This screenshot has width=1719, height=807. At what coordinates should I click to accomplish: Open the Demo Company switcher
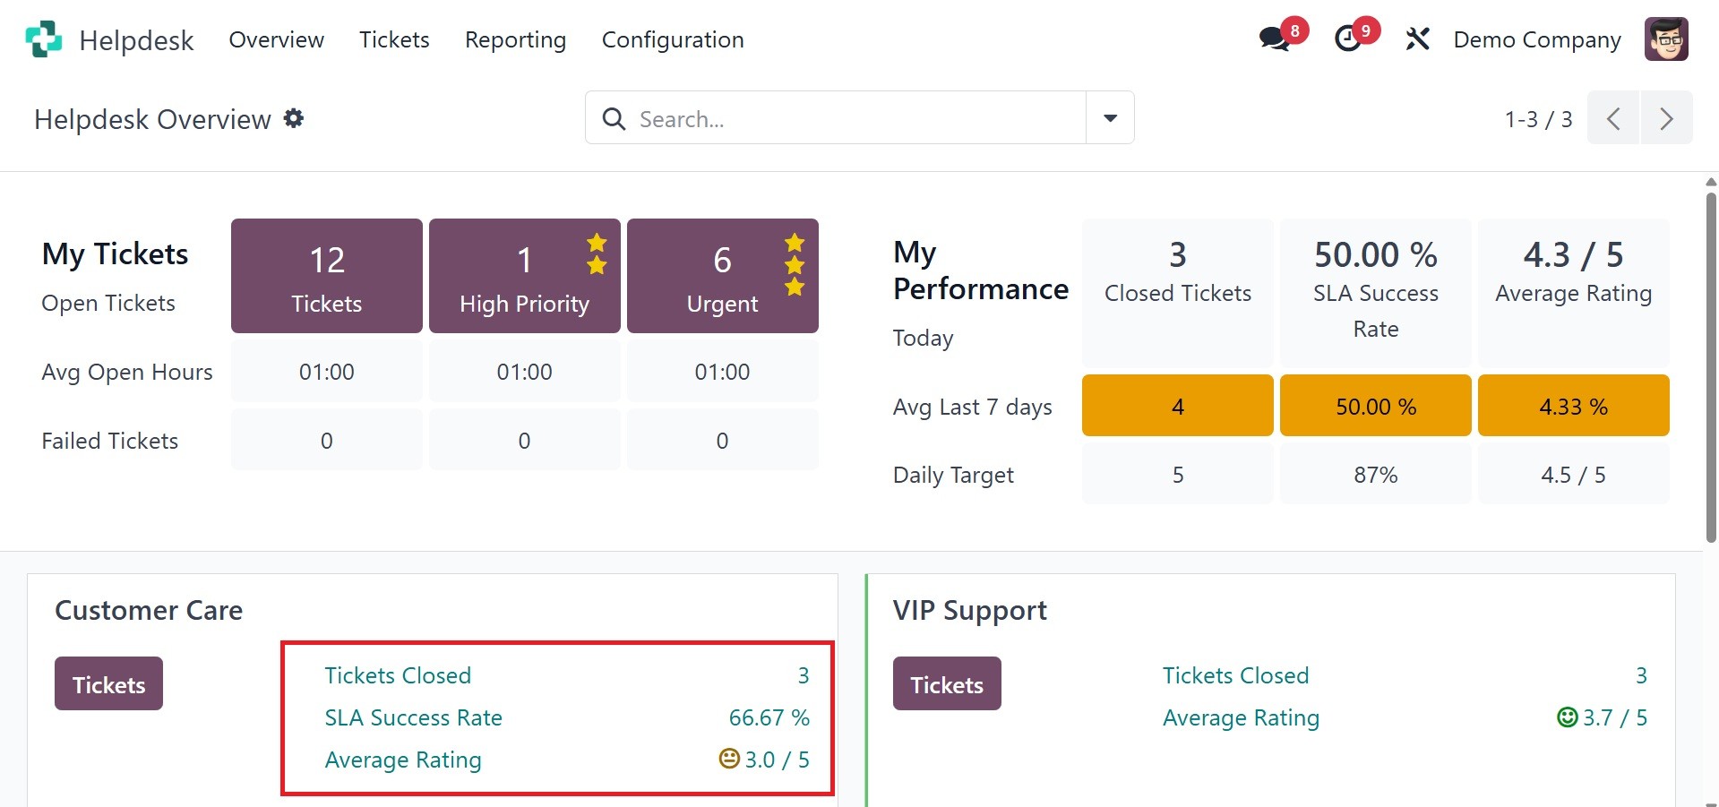[x=1536, y=39]
